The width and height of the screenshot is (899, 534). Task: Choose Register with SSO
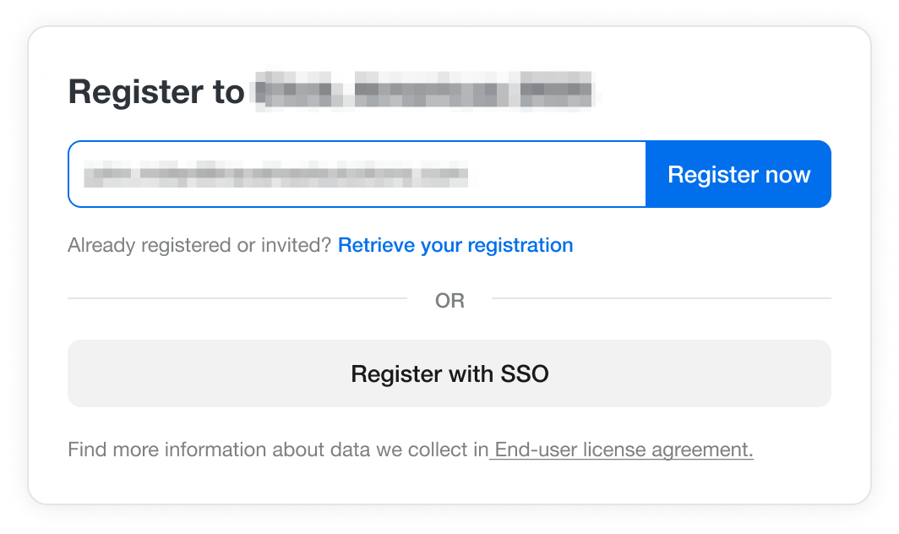tap(449, 373)
